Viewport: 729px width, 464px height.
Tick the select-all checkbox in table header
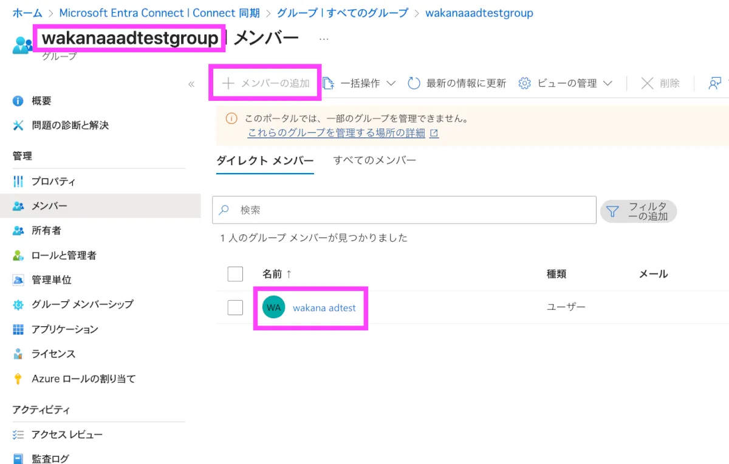(235, 274)
